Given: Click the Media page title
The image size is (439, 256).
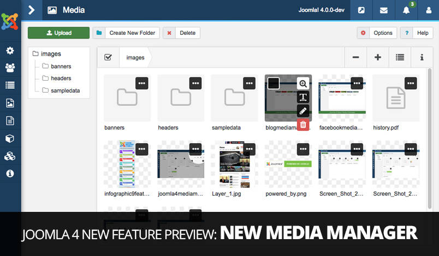Looking at the screenshot, I should [x=74, y=10].
